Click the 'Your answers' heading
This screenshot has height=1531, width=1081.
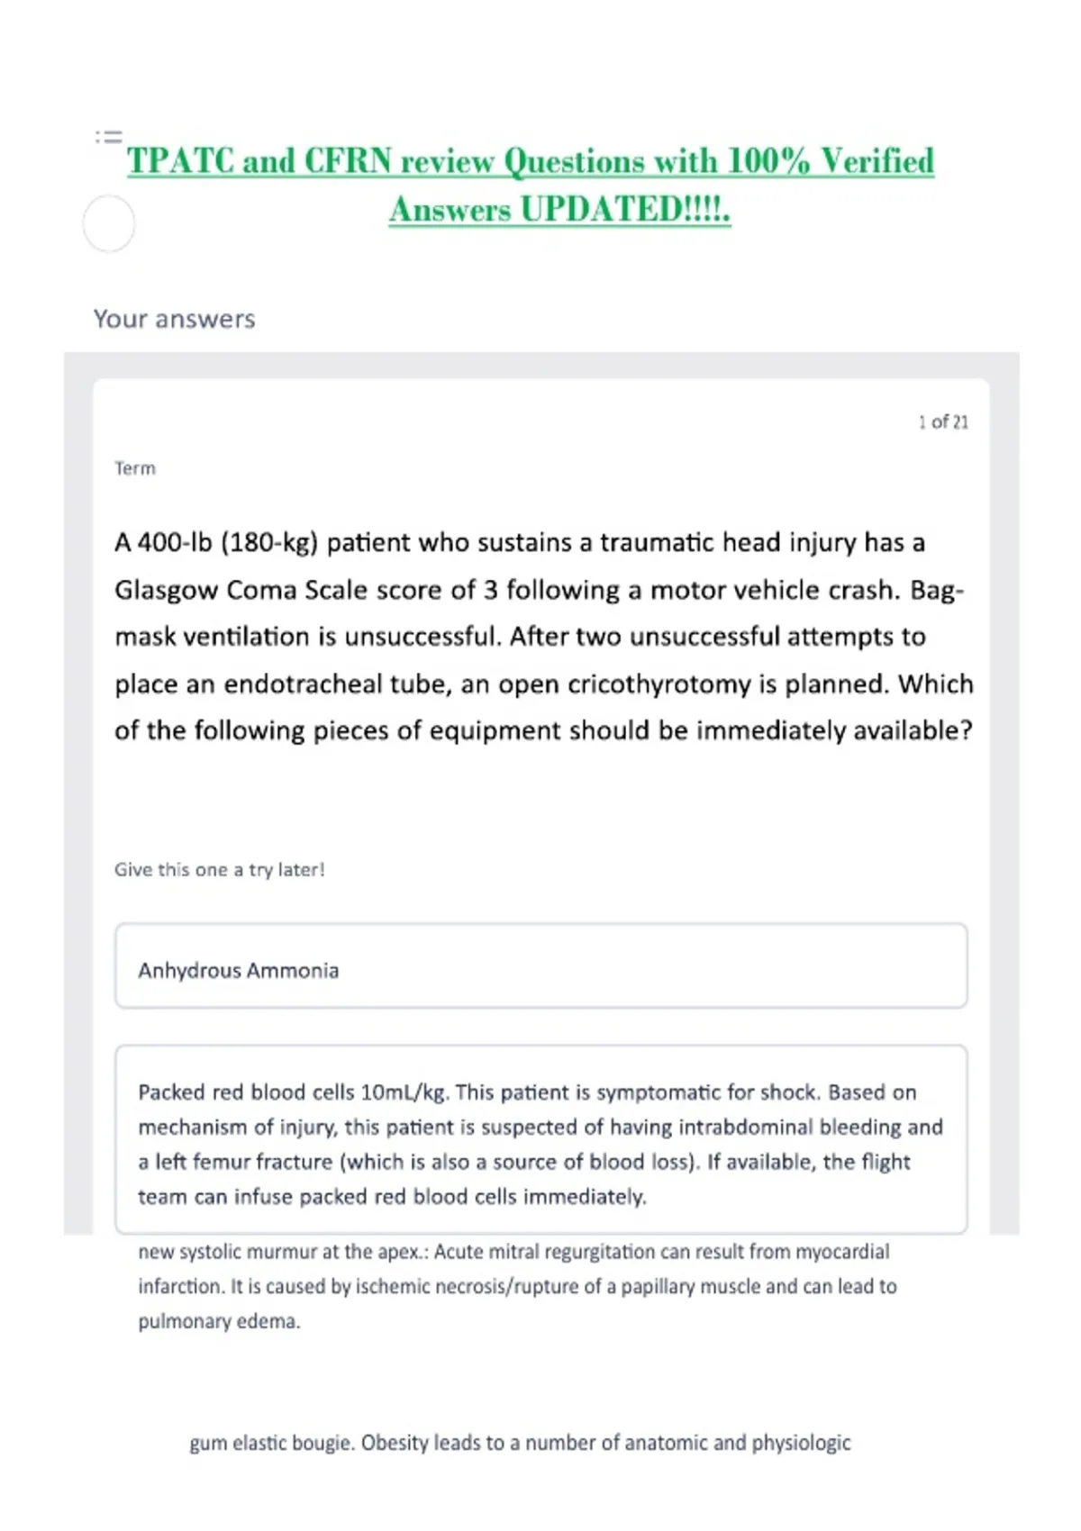pos(175,319)
